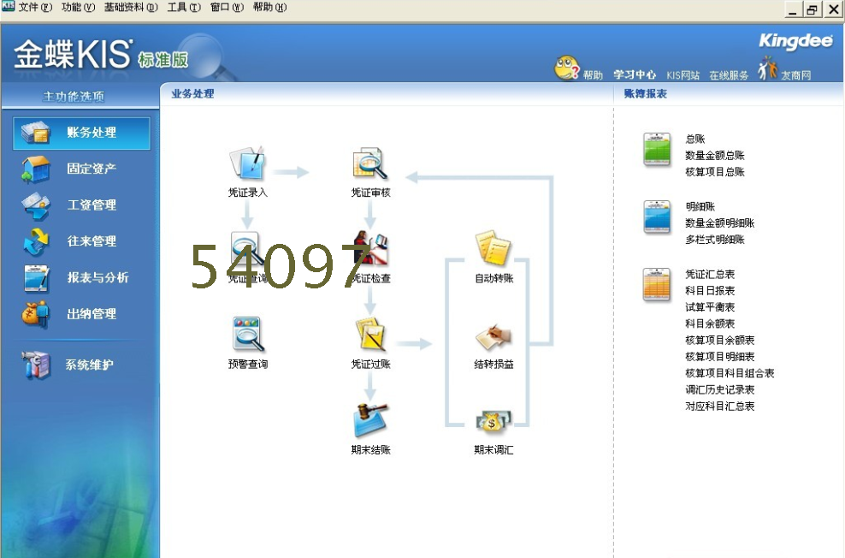
Task: Open the 凭证检查 voucher check icon
Action: [x=370, y=248]
